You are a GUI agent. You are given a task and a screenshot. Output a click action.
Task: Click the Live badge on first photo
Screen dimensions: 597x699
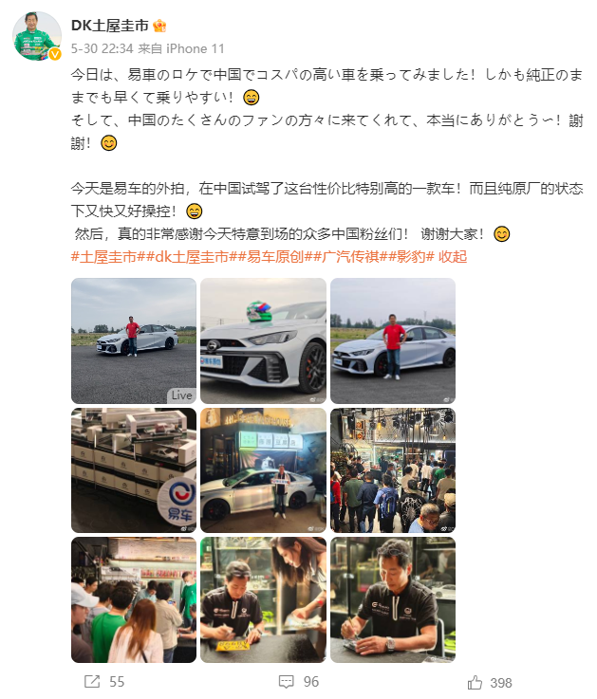181,395
